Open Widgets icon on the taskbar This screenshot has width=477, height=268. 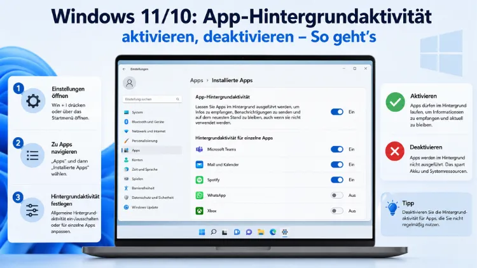[237, 232]
